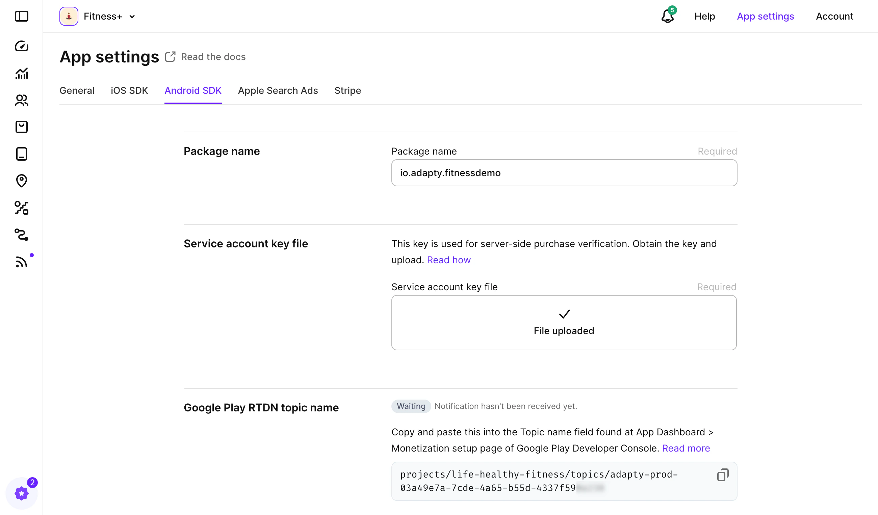
Task: Open the products shopping bag icon
Action: pos(22,127)
